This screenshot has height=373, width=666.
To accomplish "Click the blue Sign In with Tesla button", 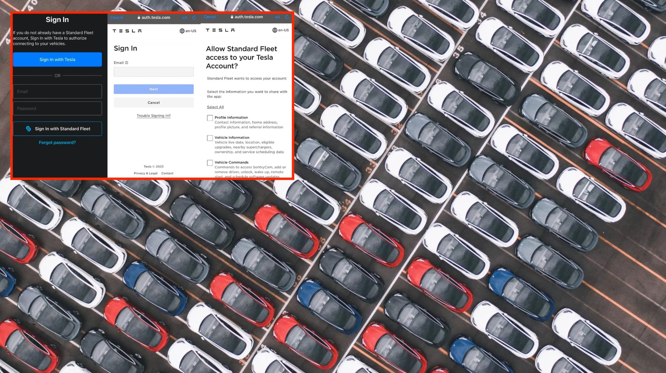I will point(57,60).
